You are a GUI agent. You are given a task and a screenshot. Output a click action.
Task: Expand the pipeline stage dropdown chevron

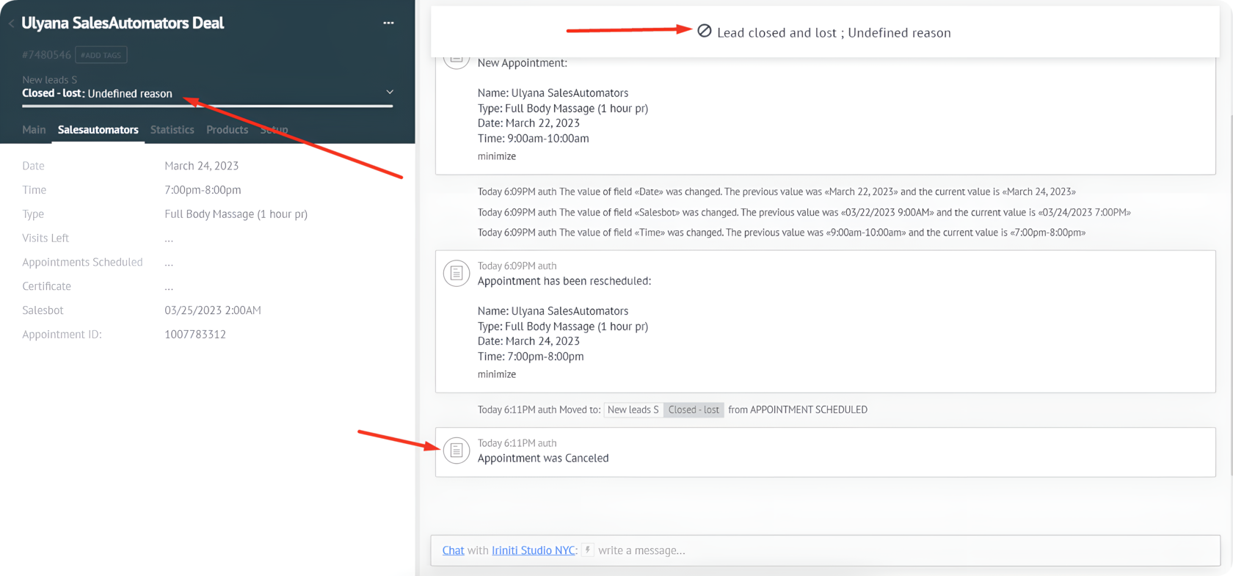[390, 92]
